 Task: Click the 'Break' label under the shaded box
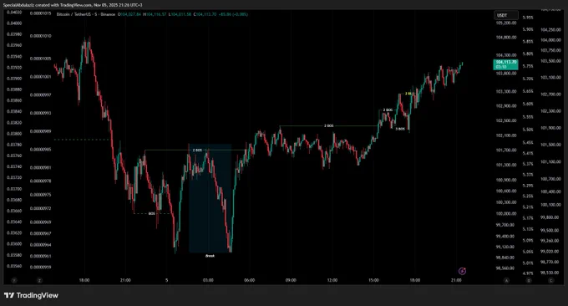click(x=210, y=256)
